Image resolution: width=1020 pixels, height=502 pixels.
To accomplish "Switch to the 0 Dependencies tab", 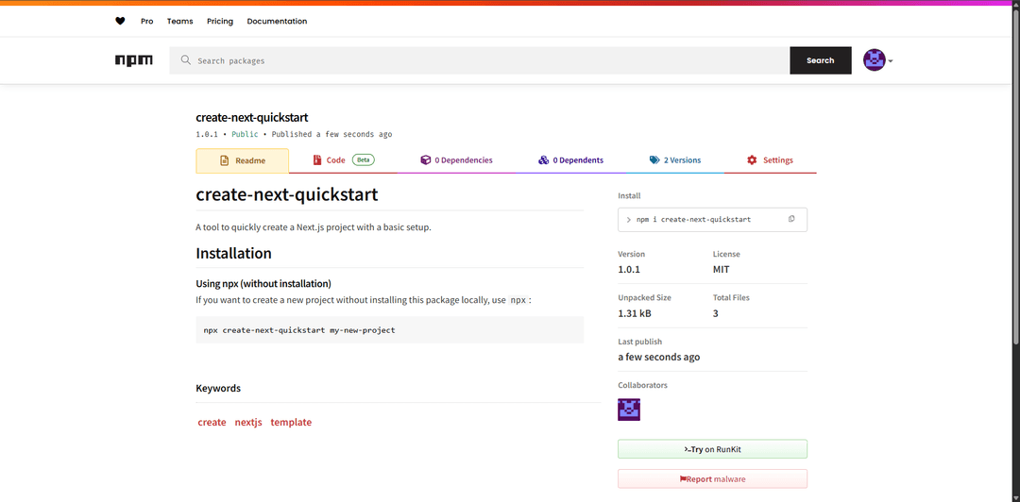I will click(456, 160).
